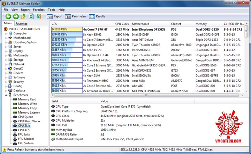Click the 141818 KB/s result bar
The height and width of the screenshot is (154, 251).
67,29
